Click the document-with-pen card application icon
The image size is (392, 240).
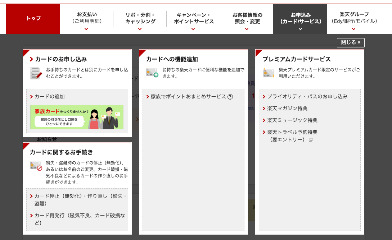pos(36,73)
